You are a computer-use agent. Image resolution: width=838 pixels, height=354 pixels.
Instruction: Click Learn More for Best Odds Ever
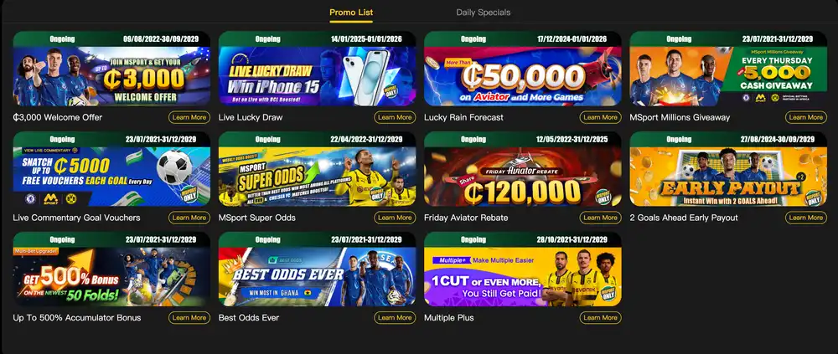pyautogui.click(x=395, y=318)
